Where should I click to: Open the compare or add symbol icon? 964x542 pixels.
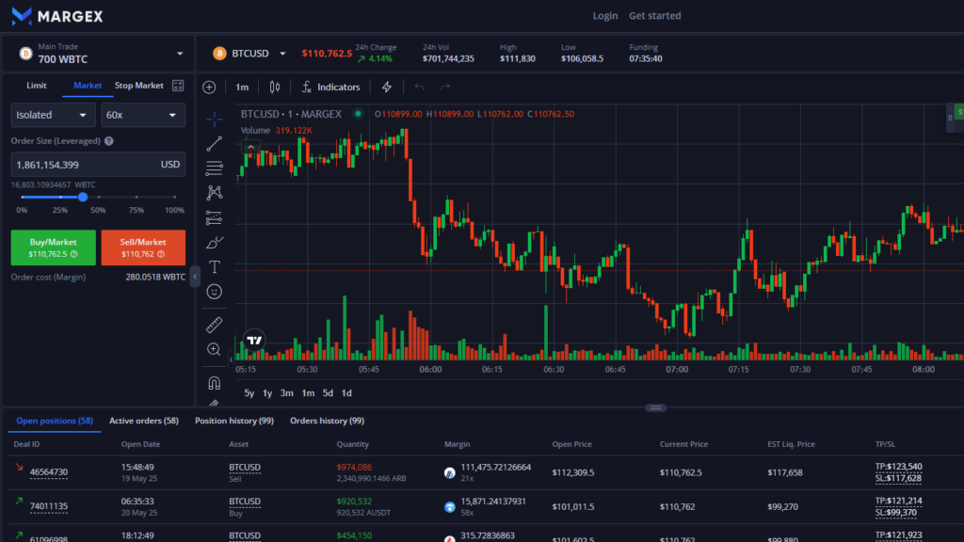(209, 88)
